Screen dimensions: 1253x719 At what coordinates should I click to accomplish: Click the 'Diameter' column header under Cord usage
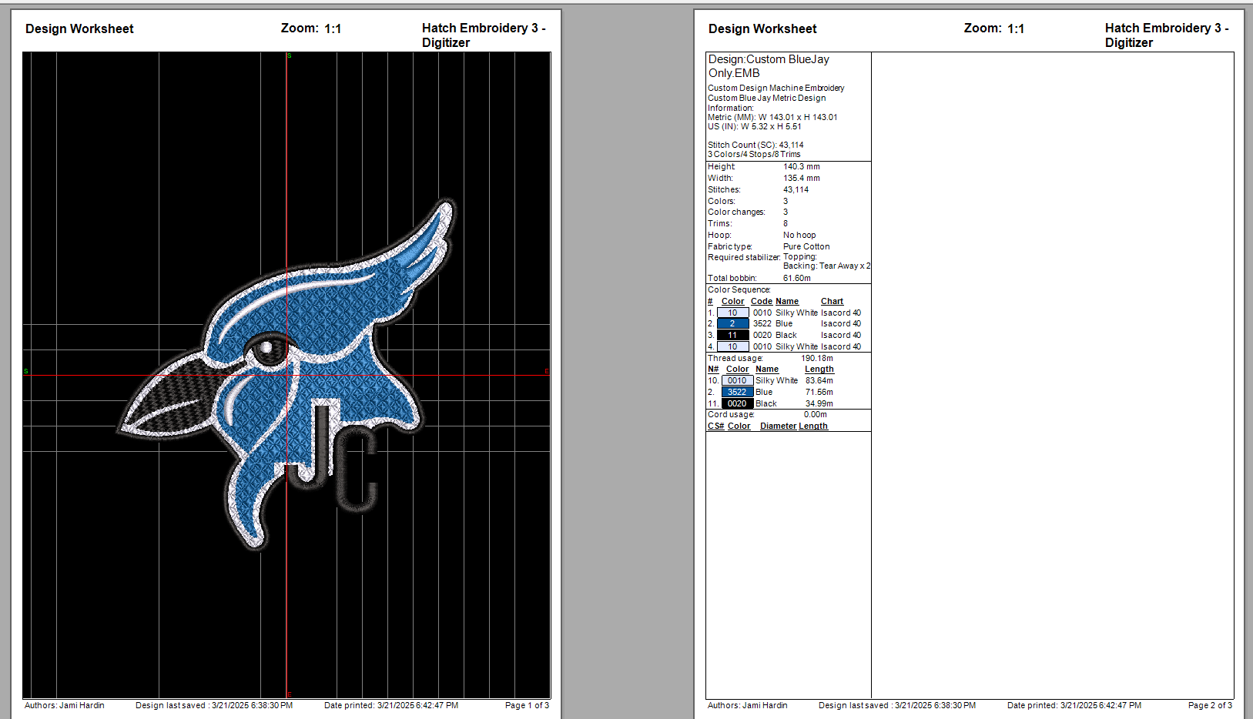coord(778,426)
